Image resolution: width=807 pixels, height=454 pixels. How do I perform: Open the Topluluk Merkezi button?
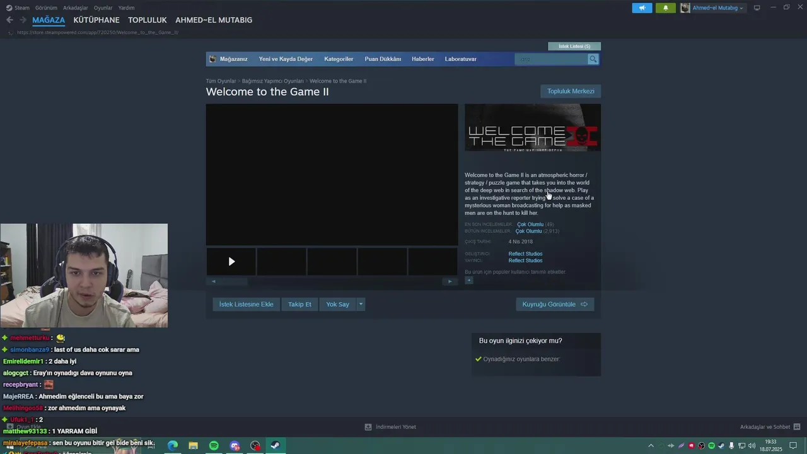coord(571,91)
